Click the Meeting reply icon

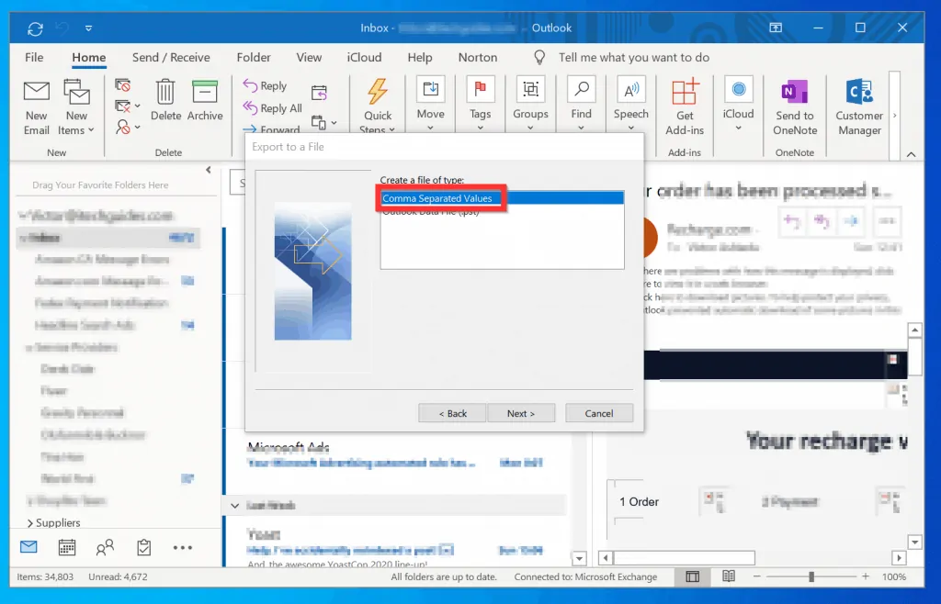[x=319, y=93]
